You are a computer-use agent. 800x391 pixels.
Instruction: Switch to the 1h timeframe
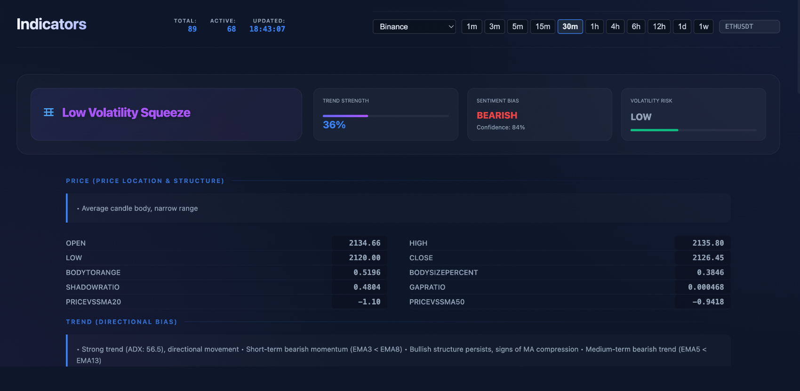(594, 27)
